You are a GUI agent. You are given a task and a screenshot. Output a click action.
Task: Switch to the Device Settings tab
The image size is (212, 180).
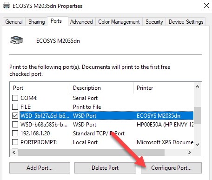coord(186,22)
